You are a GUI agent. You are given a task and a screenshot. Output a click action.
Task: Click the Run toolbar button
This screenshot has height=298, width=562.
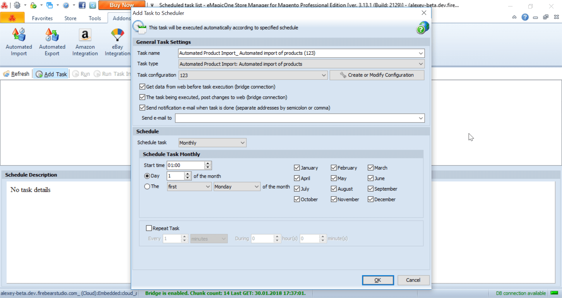[x=81, y=74]
